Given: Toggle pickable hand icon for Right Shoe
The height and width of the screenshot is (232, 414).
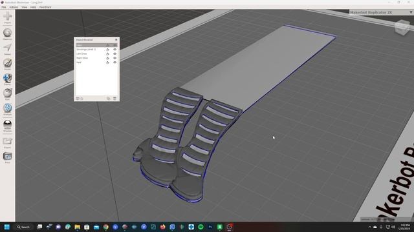Looking at the screenshot, I should pyautogui.click(x=107, y=58).
